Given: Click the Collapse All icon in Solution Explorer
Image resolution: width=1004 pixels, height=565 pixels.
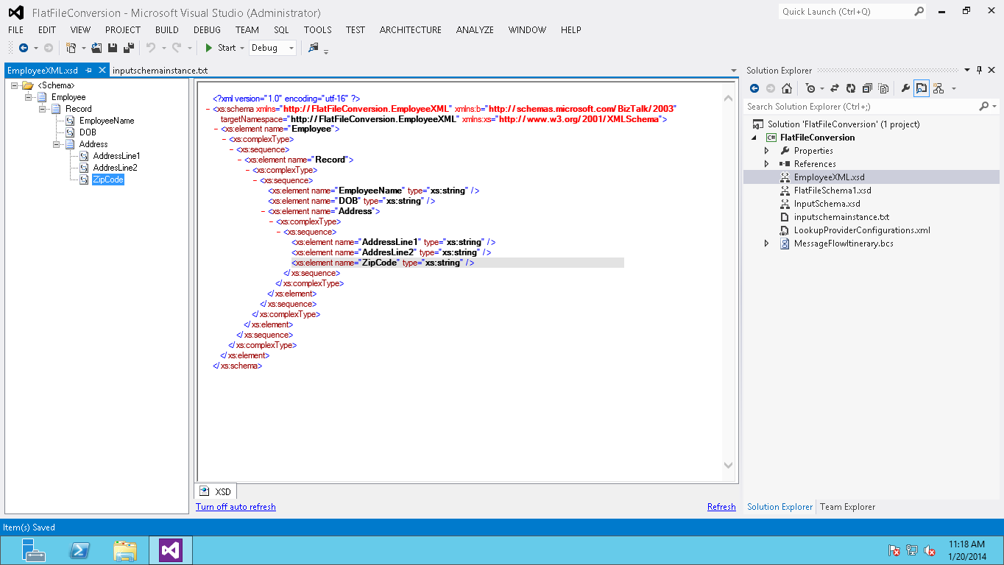Looking at the screenshot, I should (867, 88).
